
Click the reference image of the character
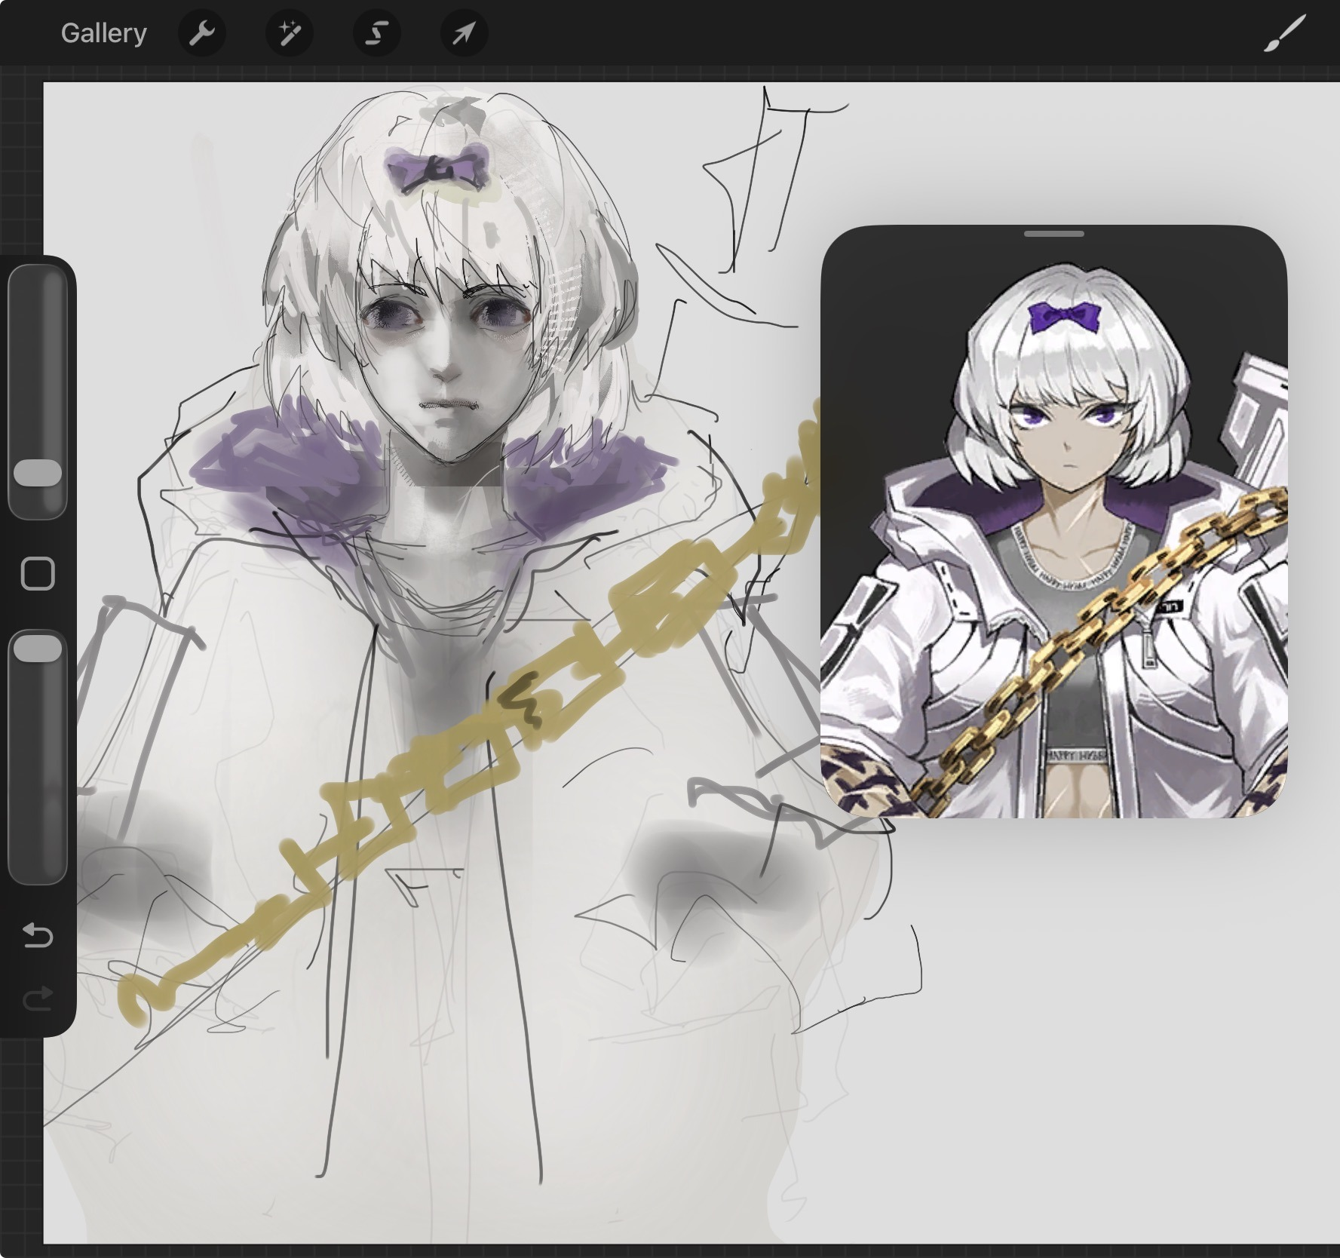coord(1053,521)
